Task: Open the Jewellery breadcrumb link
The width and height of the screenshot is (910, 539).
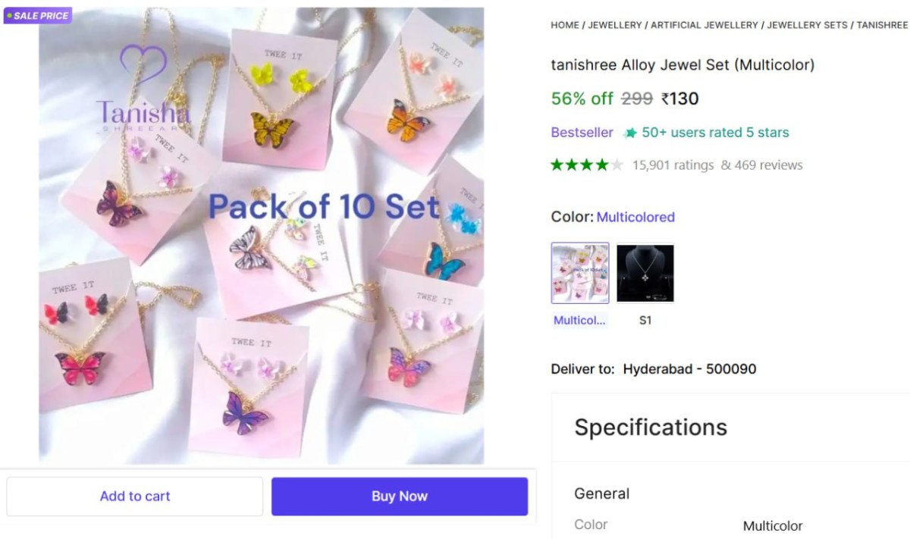Action: (x=615, y=25)
